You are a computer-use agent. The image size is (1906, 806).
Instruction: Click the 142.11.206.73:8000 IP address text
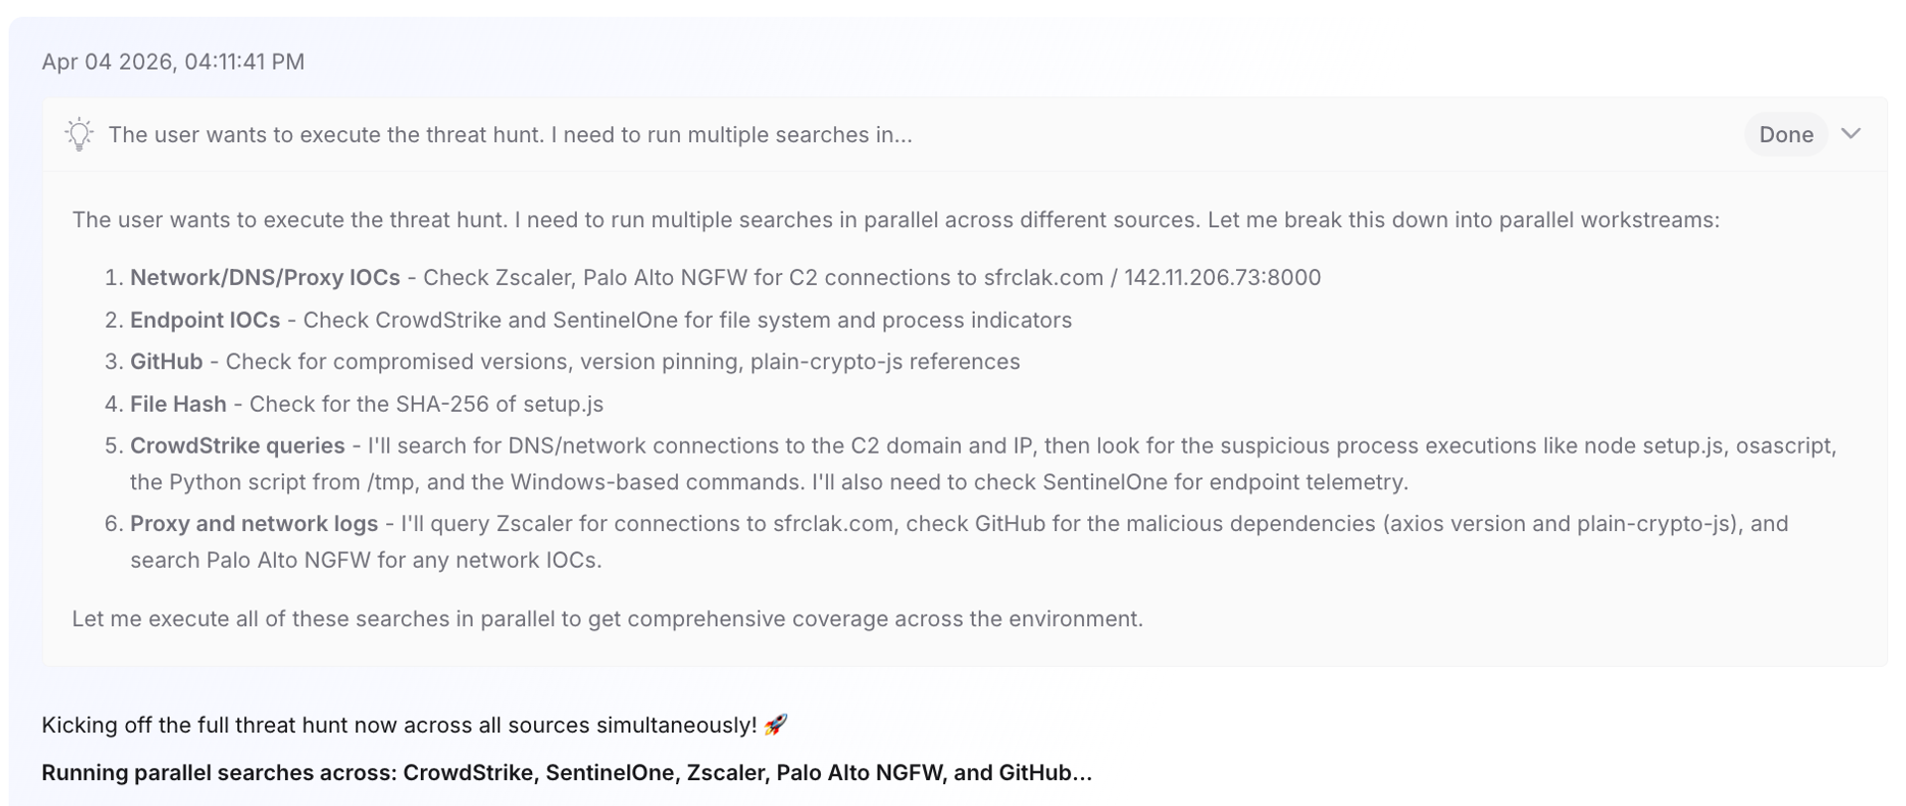click(1222, 277)
